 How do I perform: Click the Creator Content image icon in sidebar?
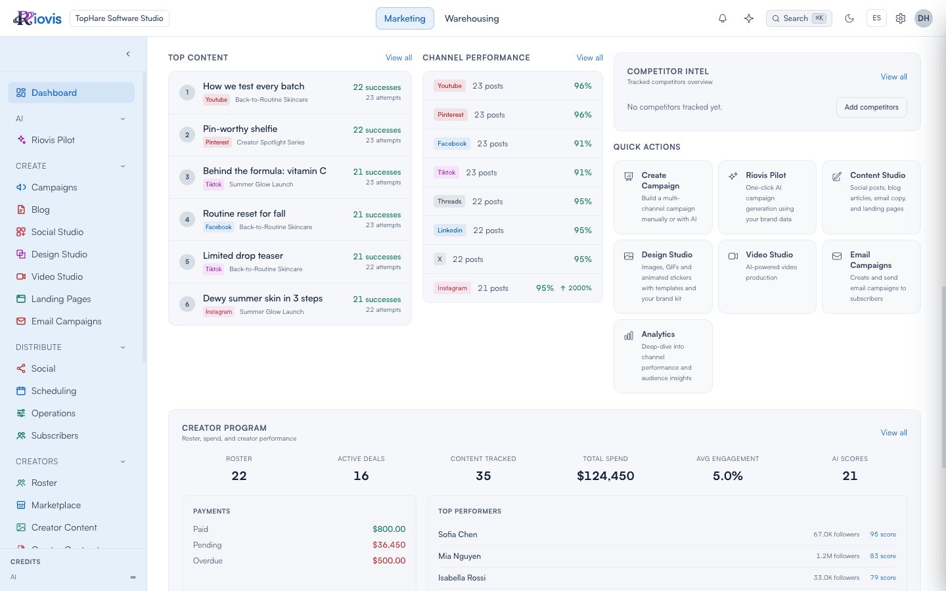[x=21, y=527]
